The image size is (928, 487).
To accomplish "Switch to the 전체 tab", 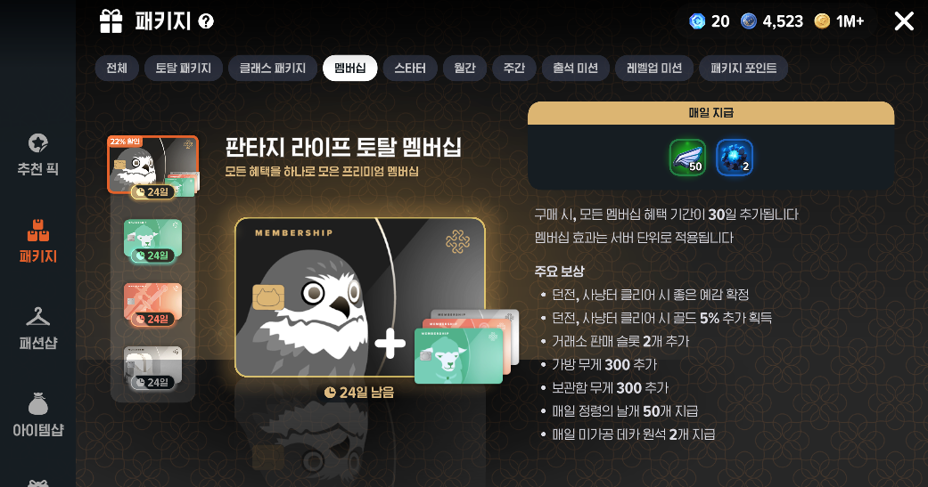I will pyautogui.click(x=117, y=68).
